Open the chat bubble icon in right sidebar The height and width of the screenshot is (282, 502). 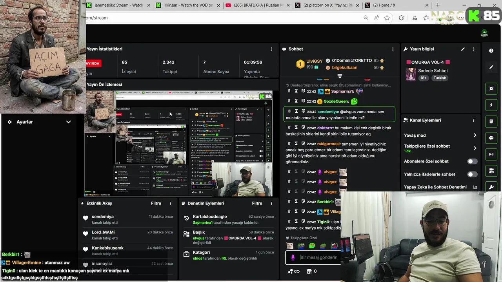[491, 138]
